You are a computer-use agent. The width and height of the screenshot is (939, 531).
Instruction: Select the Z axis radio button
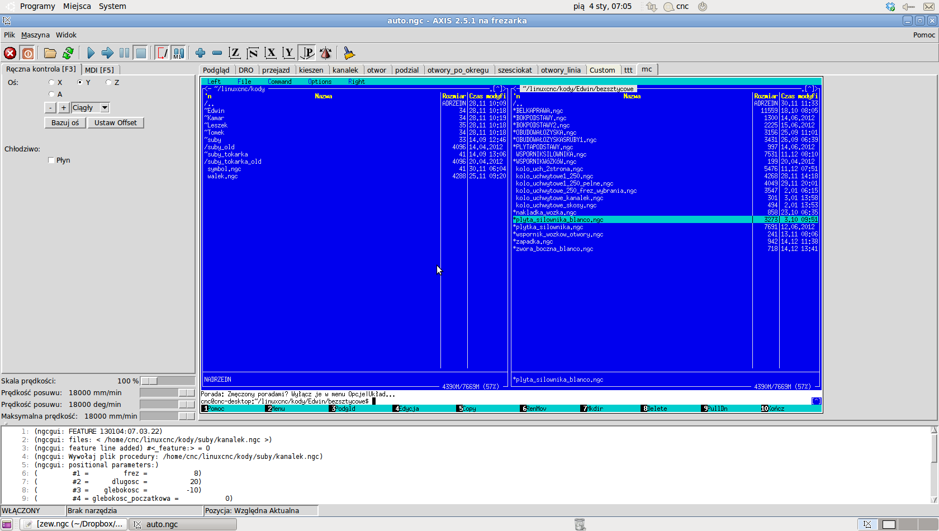point(108,82)
